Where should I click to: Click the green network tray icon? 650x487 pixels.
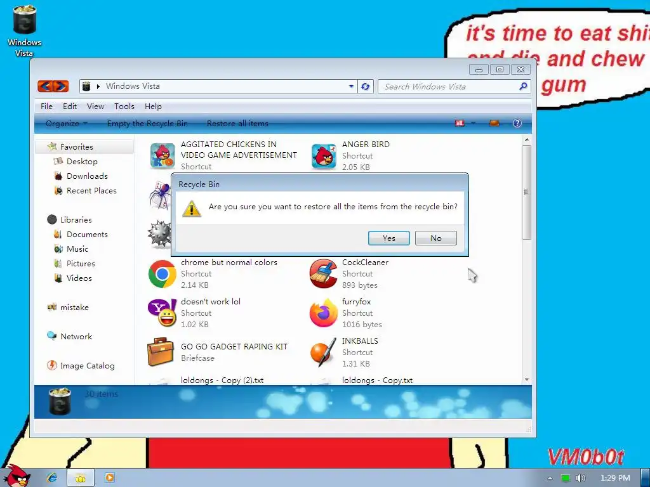click(566, 478)
